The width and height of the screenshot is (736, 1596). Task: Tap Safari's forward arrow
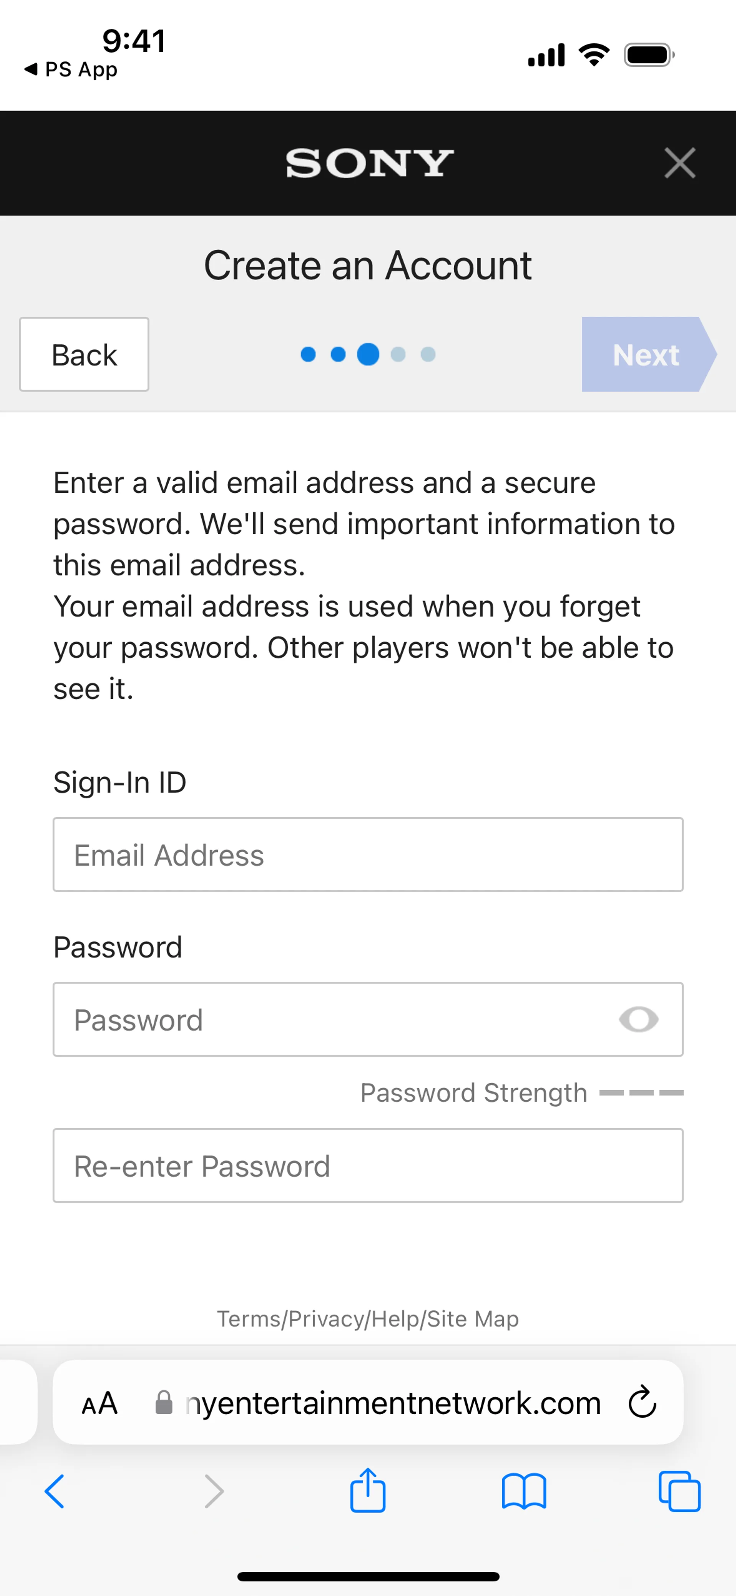click(x=214, y=1492)
